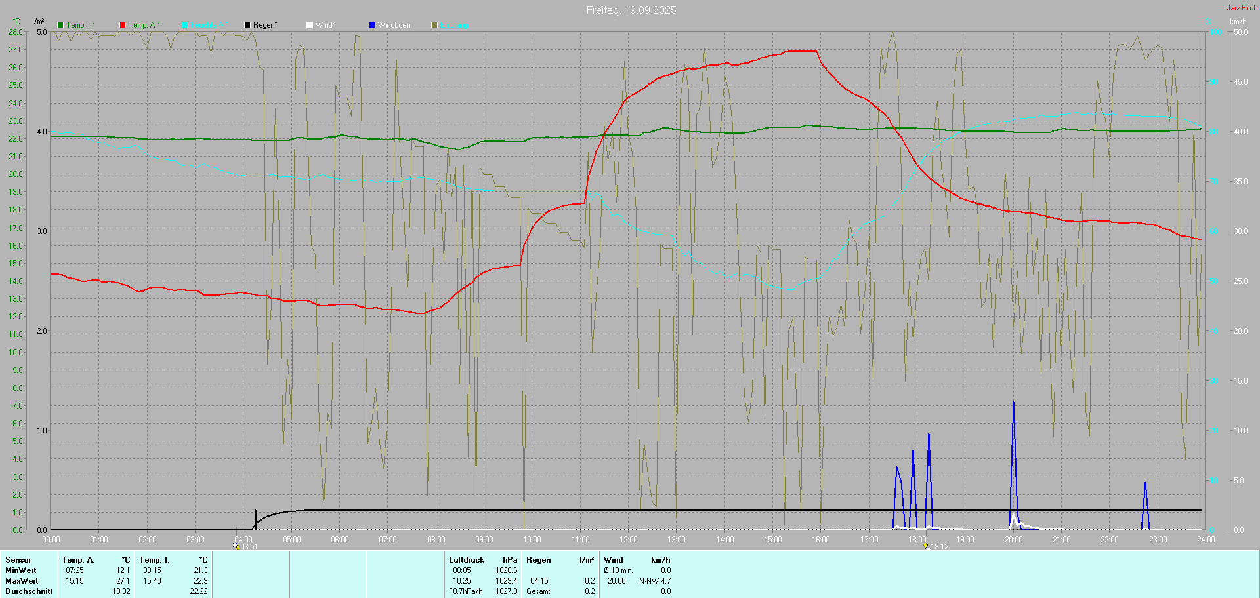Select the Temp. A. column header

78,560
